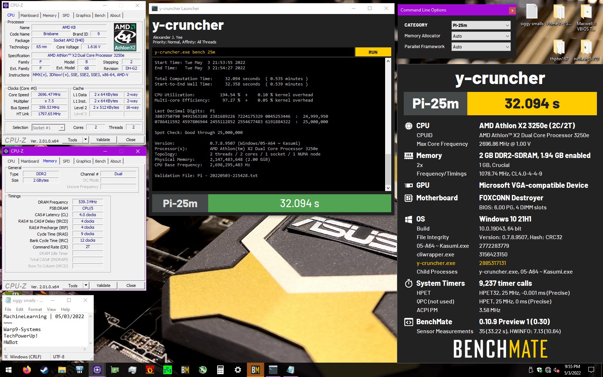Open Safely Remove Hardware tray icon
This screenshot has width=603, height=377.
coord(531,370)
